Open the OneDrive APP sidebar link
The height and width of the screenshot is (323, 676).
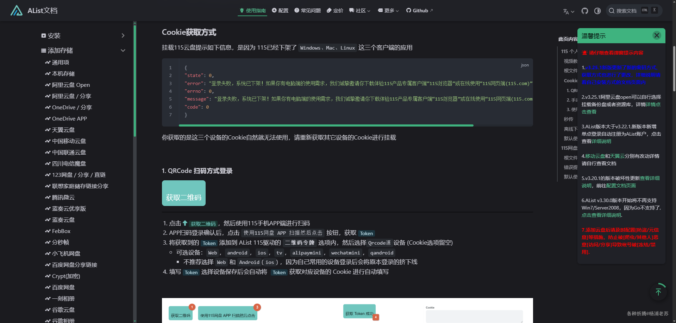pyautogui.click(x=69, y=119)
